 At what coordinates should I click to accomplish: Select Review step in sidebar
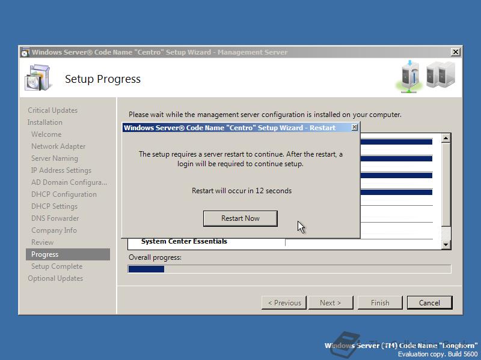point(42,242)
